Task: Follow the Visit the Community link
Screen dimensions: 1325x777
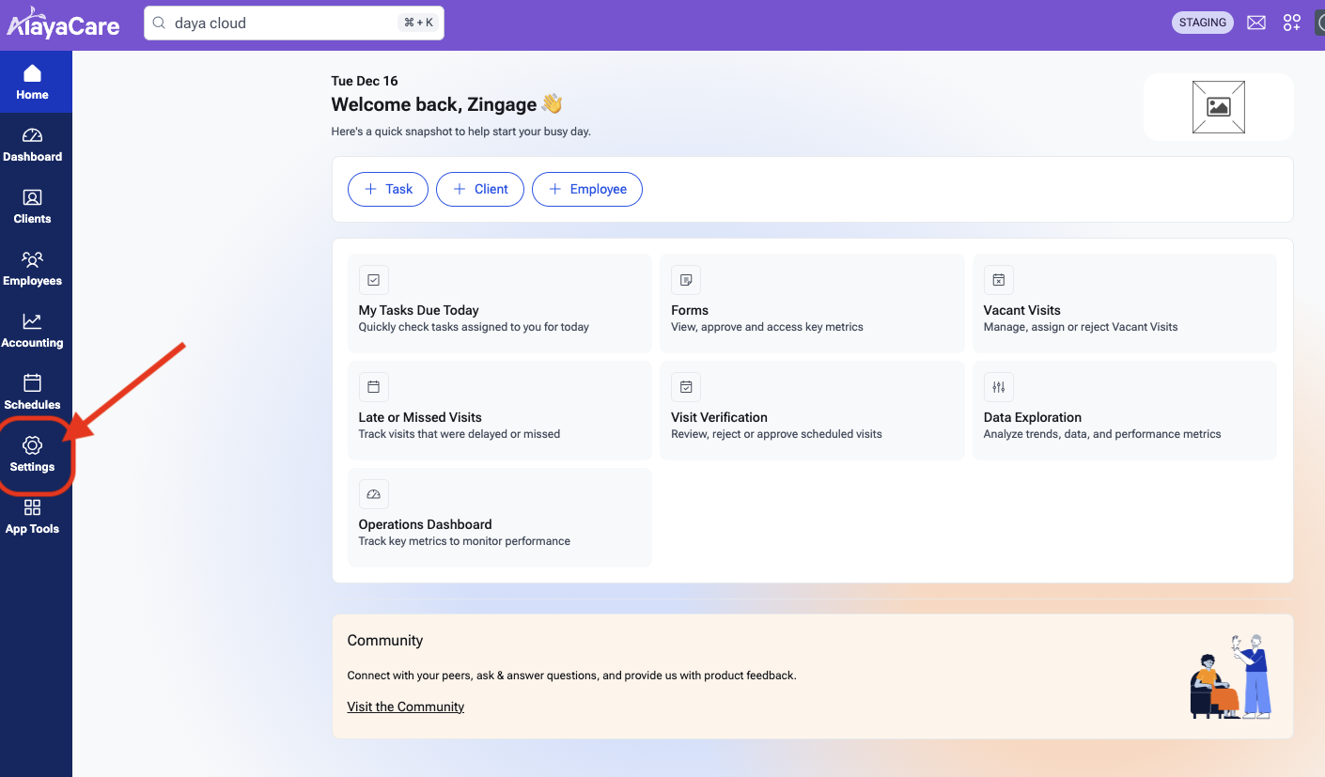Action: click(406, 707)
